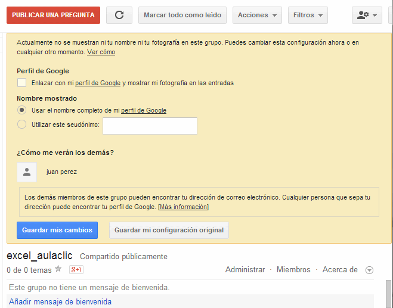Click inside the seudónimo text field
Image resolution: width=393 pixels, height=308 pixels.
(x=150, y=126)
